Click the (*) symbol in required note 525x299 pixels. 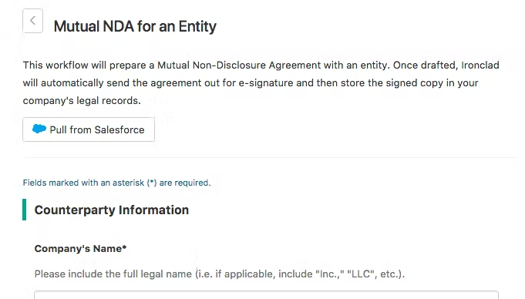point(152,183)
